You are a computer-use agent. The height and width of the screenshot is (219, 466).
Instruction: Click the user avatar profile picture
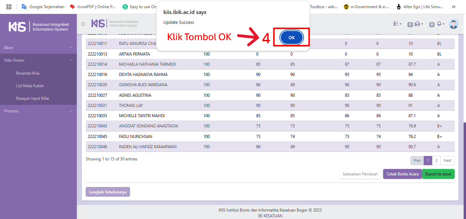coord(453,24)
